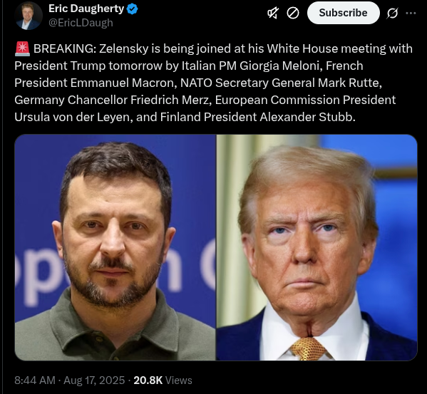
Task: Open the @EricLDaugh handle link
Action: (81, 23)
